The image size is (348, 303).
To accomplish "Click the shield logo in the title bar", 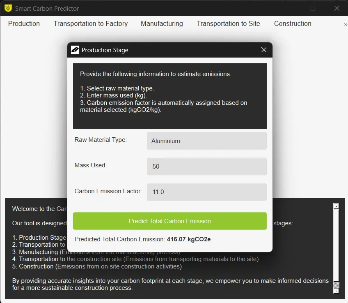I will (7, 7).
